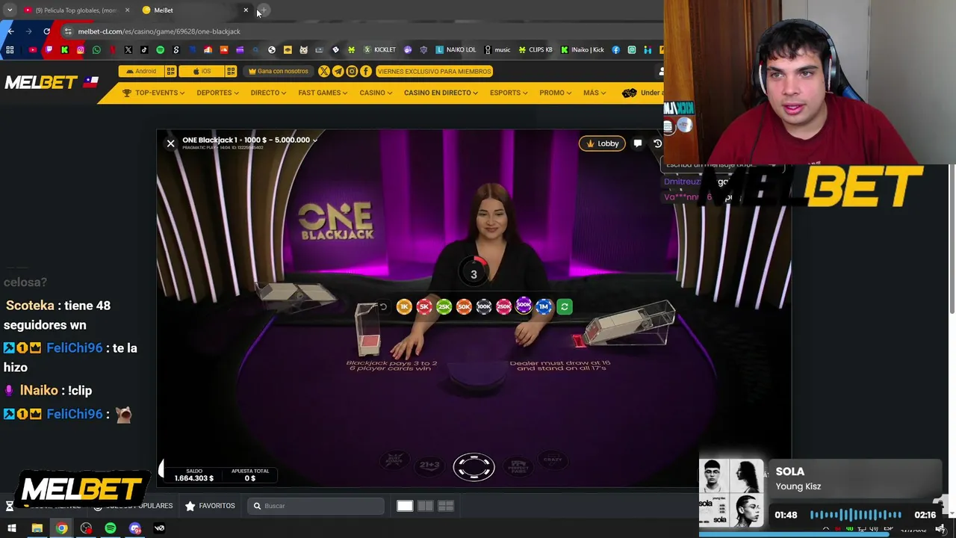Select the 50K betting chip
956x538 pixels.
pos(464,306)
